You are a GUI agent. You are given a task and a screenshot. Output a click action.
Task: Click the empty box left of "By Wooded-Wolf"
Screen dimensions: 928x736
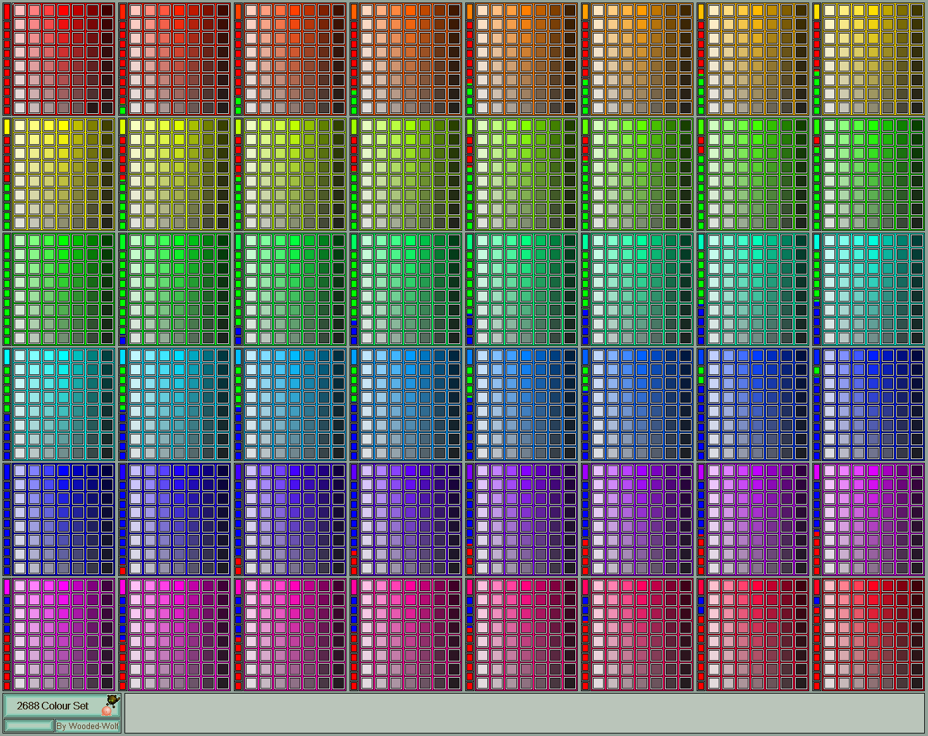[29, 725]
